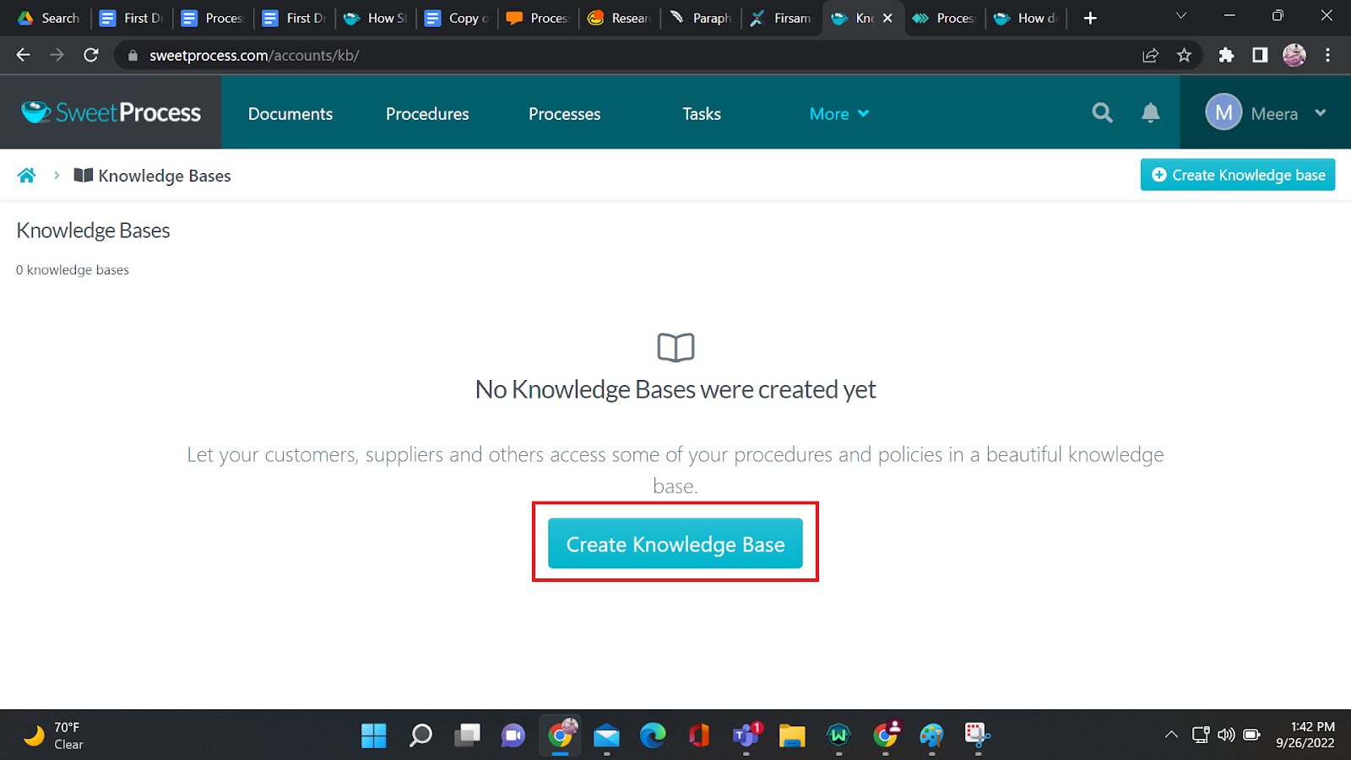Open the search magnifier in the navbar
Viewport: 1351px width, 760px height.
coord(1102,113)
